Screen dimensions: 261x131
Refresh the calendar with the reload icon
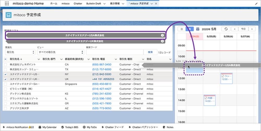click(x=226, y=29)
